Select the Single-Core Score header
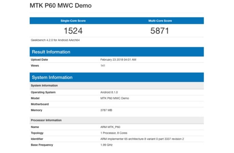This screenshot has width=234, height=153. [73, 21]
